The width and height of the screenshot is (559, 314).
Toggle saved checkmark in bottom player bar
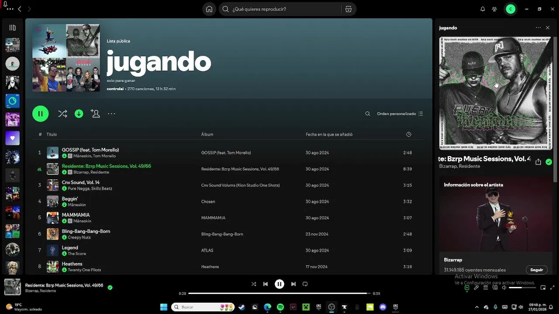pyautogui.click(x=110, y=287)
